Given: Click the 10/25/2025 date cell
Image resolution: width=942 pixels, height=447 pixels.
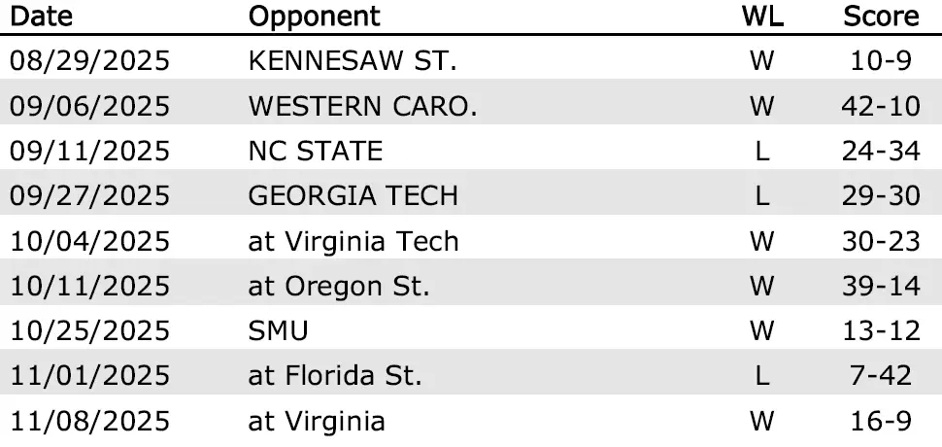Looking at the screenshot, I should pyautogui.click(x=89, y=330).
